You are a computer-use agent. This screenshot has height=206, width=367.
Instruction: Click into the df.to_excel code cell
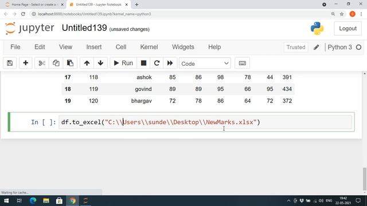coord(205,122)
